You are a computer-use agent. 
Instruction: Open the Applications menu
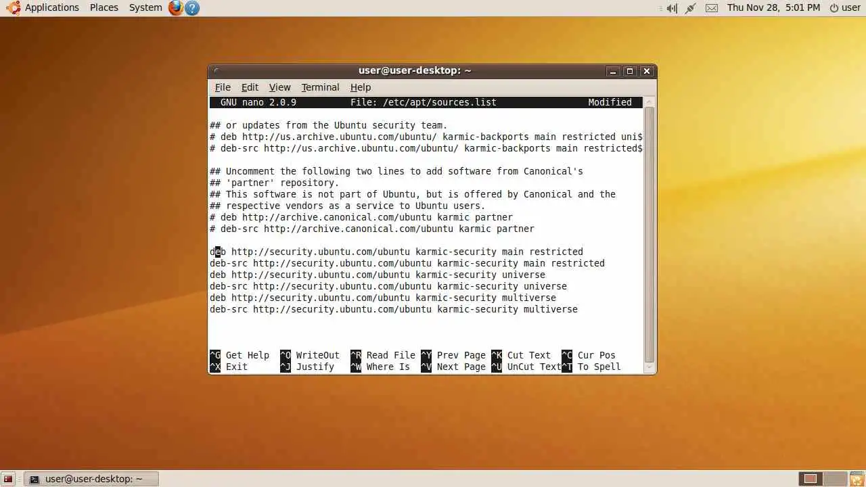coord(52,7)
